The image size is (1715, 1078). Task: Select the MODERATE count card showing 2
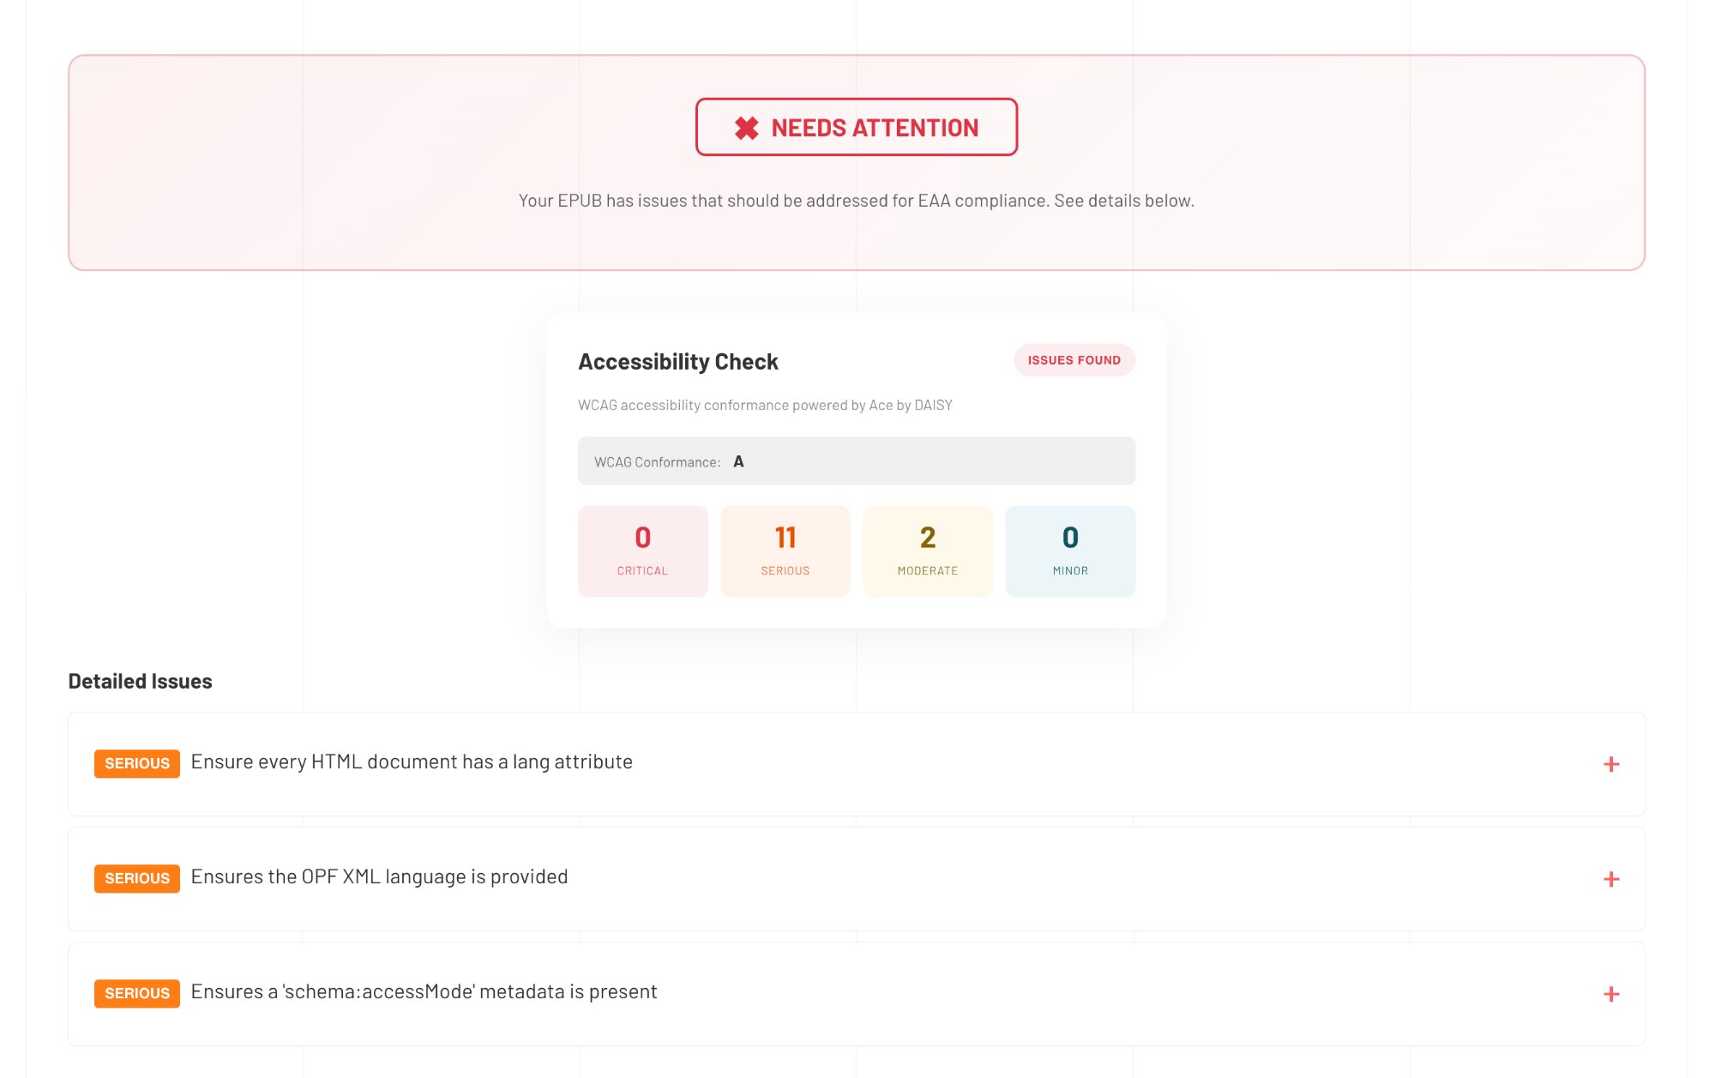(927, 550)
